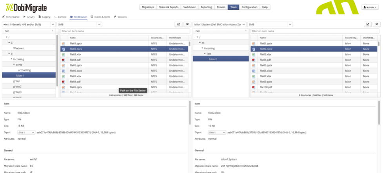Select the accounting folder in tree
The image size is (383, 173).
point(24,70)
